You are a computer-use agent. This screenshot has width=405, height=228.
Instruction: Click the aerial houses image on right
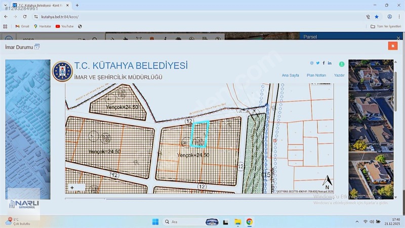371,129
